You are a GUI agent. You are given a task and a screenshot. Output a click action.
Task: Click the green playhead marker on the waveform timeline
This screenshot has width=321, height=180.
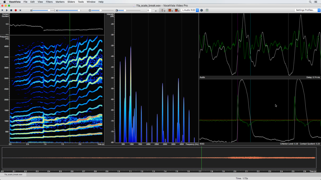pyautogui.click(x=202, y=158)
